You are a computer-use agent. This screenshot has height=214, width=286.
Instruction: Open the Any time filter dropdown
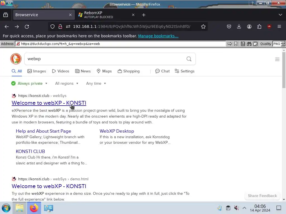(96, 83)
